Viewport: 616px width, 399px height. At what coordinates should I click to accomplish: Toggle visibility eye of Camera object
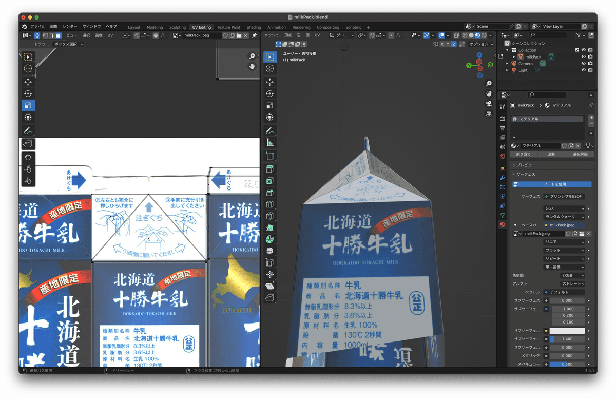pos(584,64)
